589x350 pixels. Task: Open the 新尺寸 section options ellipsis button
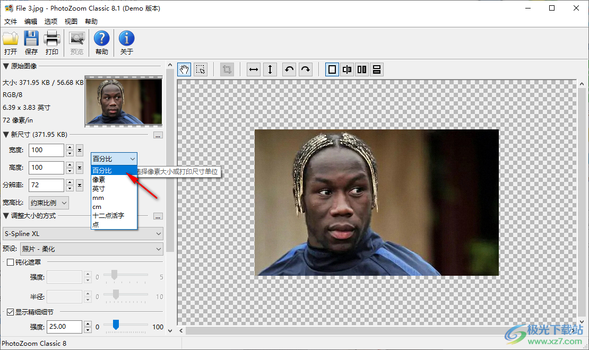158,136
